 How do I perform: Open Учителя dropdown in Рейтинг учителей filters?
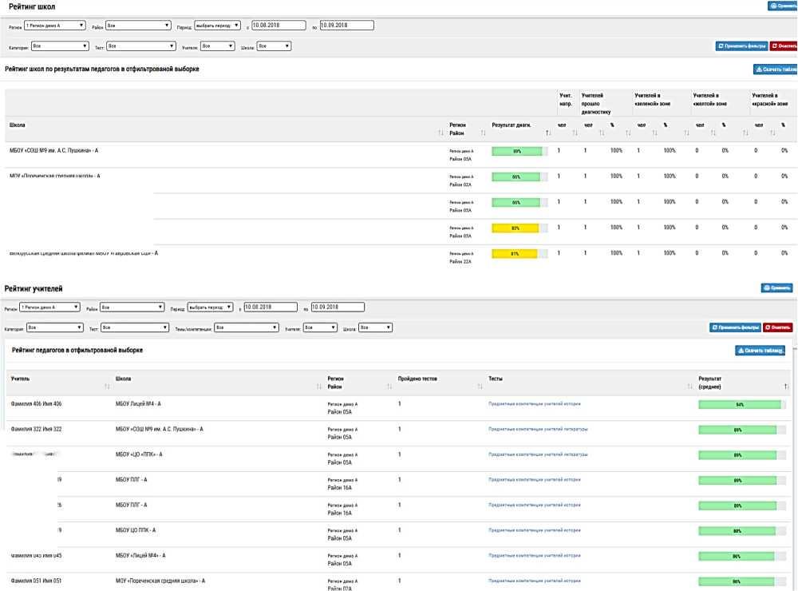pyautogui.click(x=320, y=327)
